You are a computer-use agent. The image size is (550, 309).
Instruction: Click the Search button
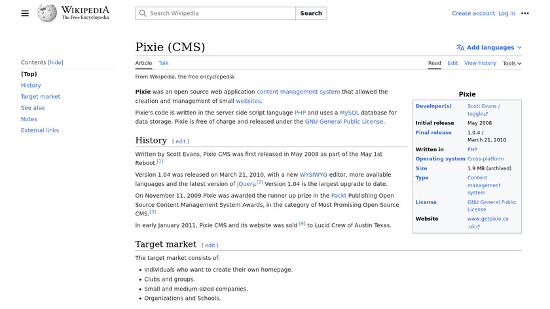click(311, 13)
